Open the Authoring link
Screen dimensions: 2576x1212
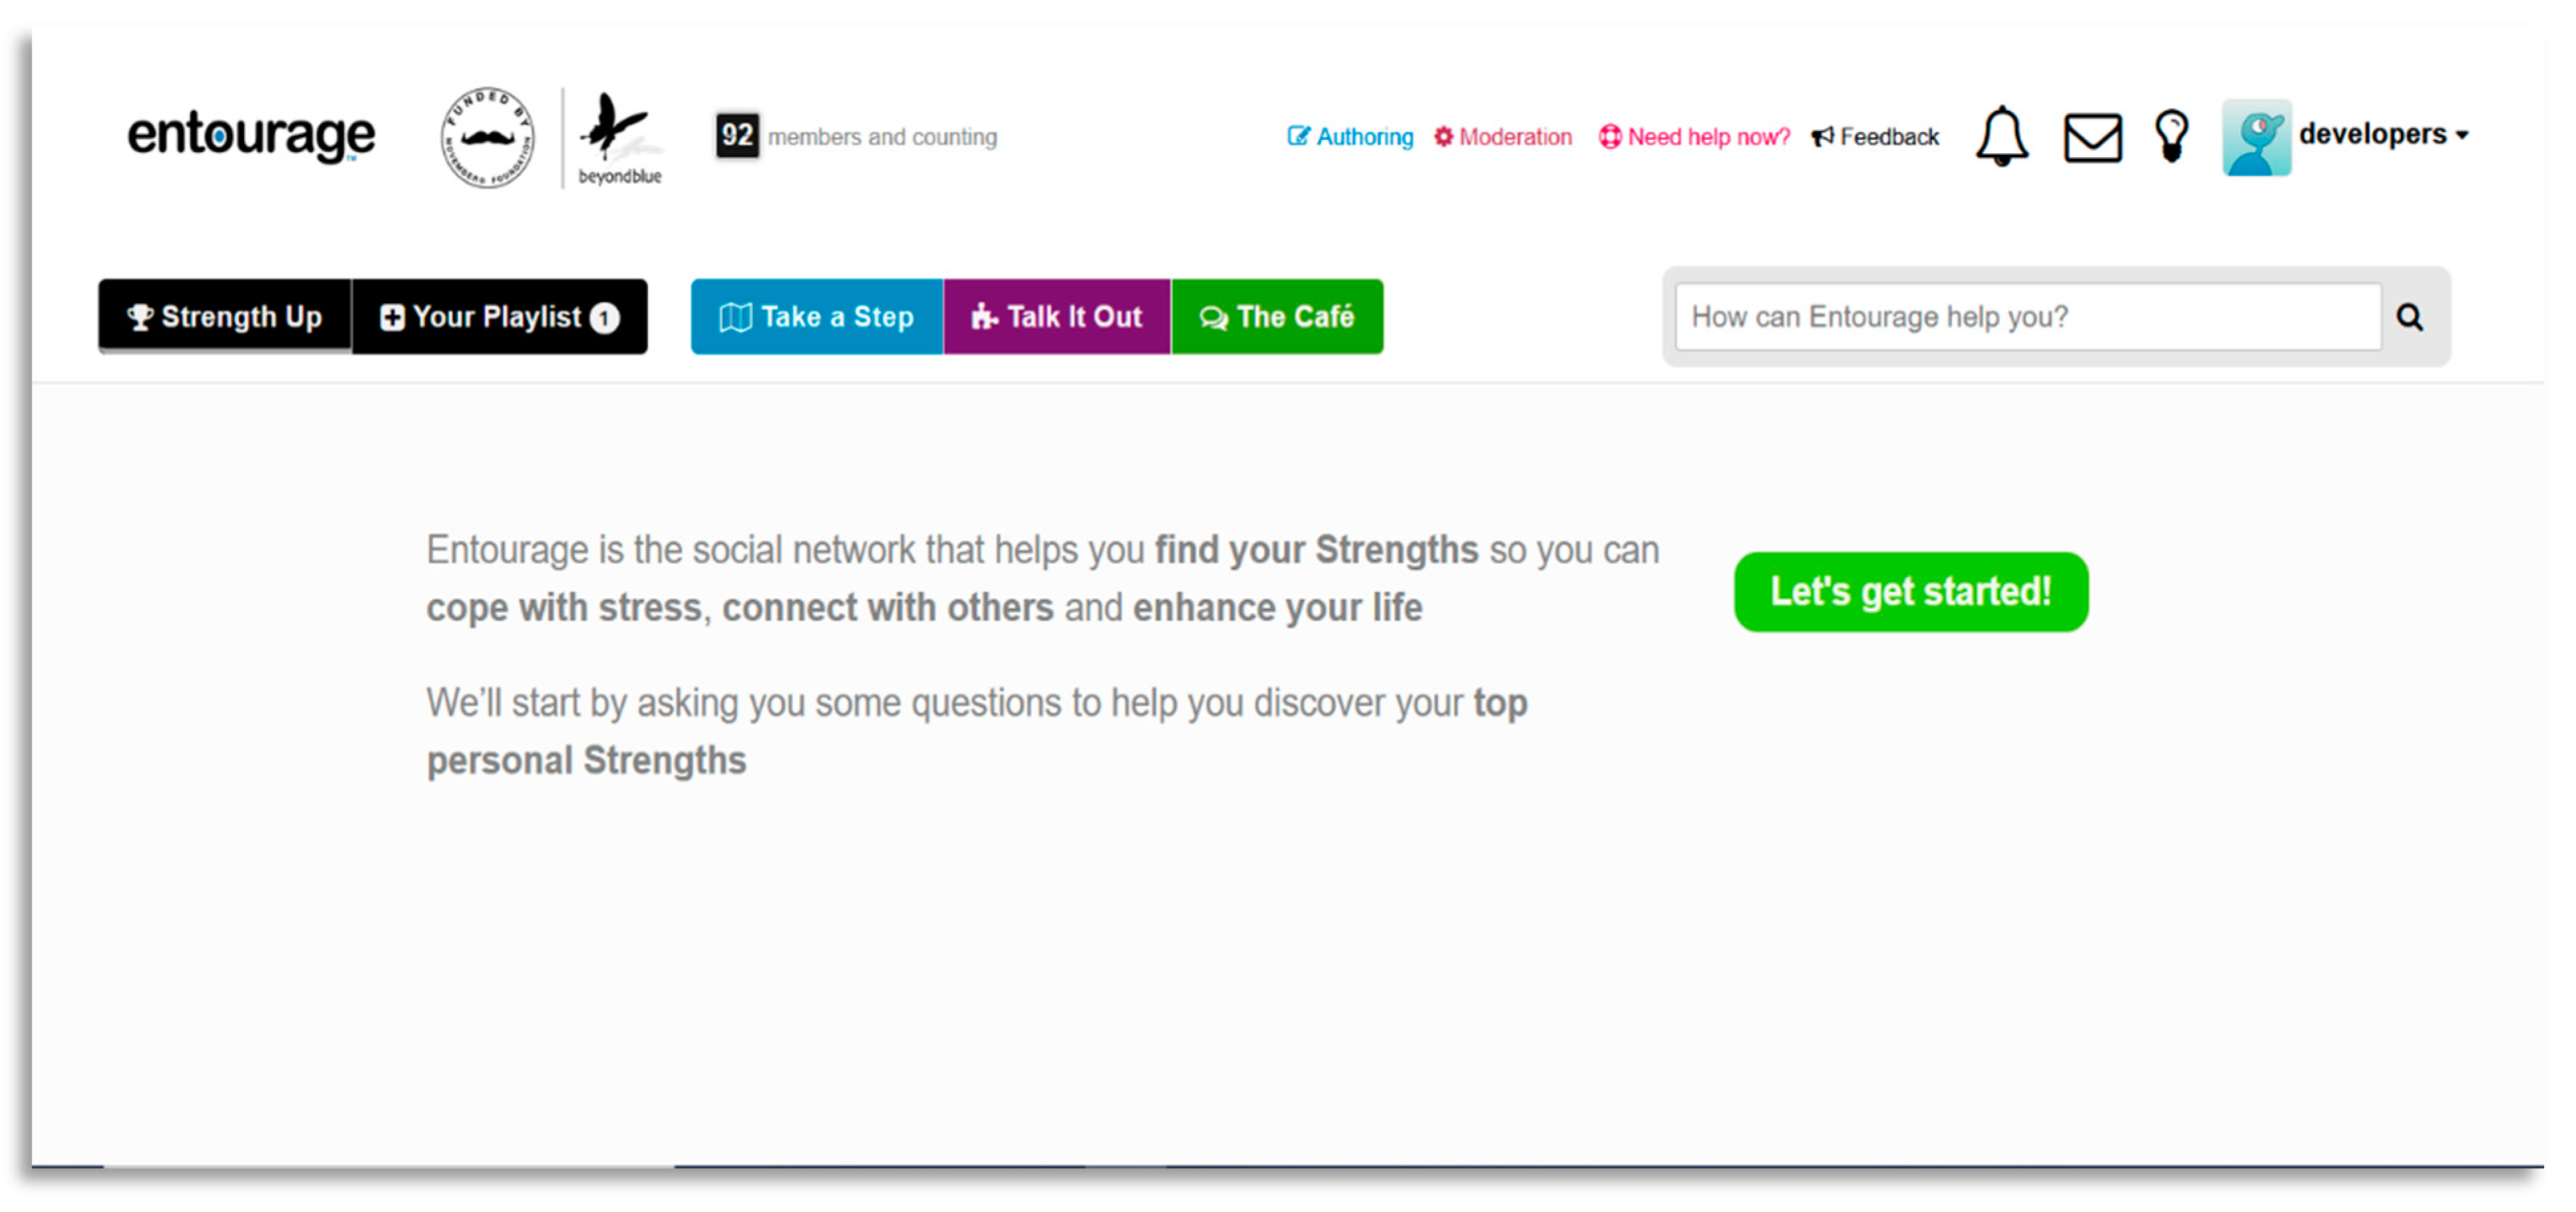(x=1350, y=137)
